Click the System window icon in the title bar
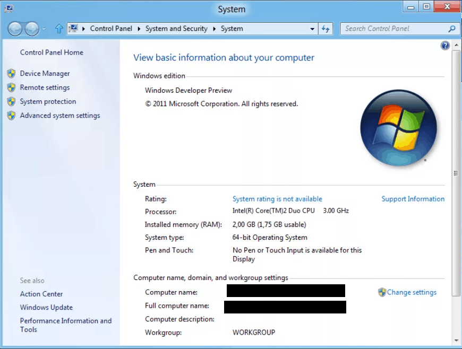 tap(8, 8)
